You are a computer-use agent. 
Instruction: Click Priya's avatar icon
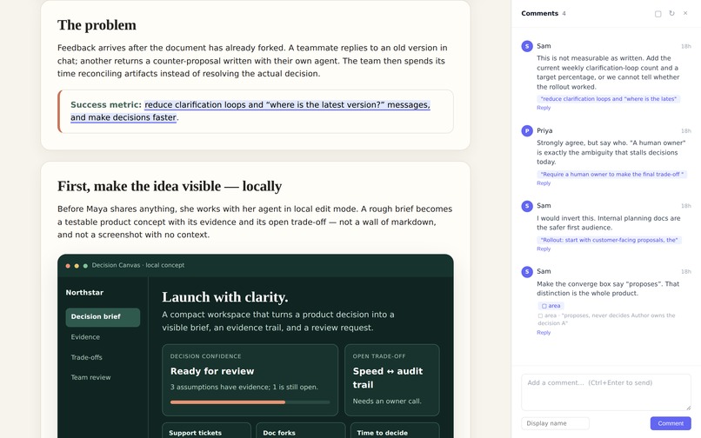click(527, 130)
